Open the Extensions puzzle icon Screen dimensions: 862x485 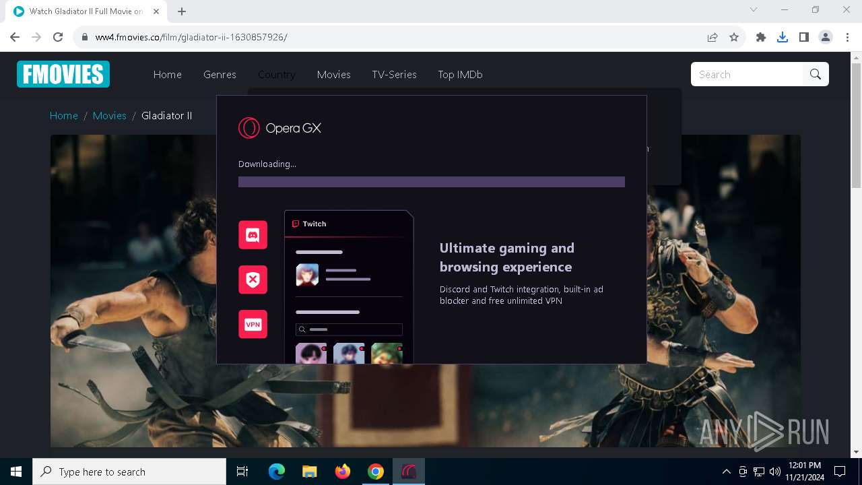761,37
